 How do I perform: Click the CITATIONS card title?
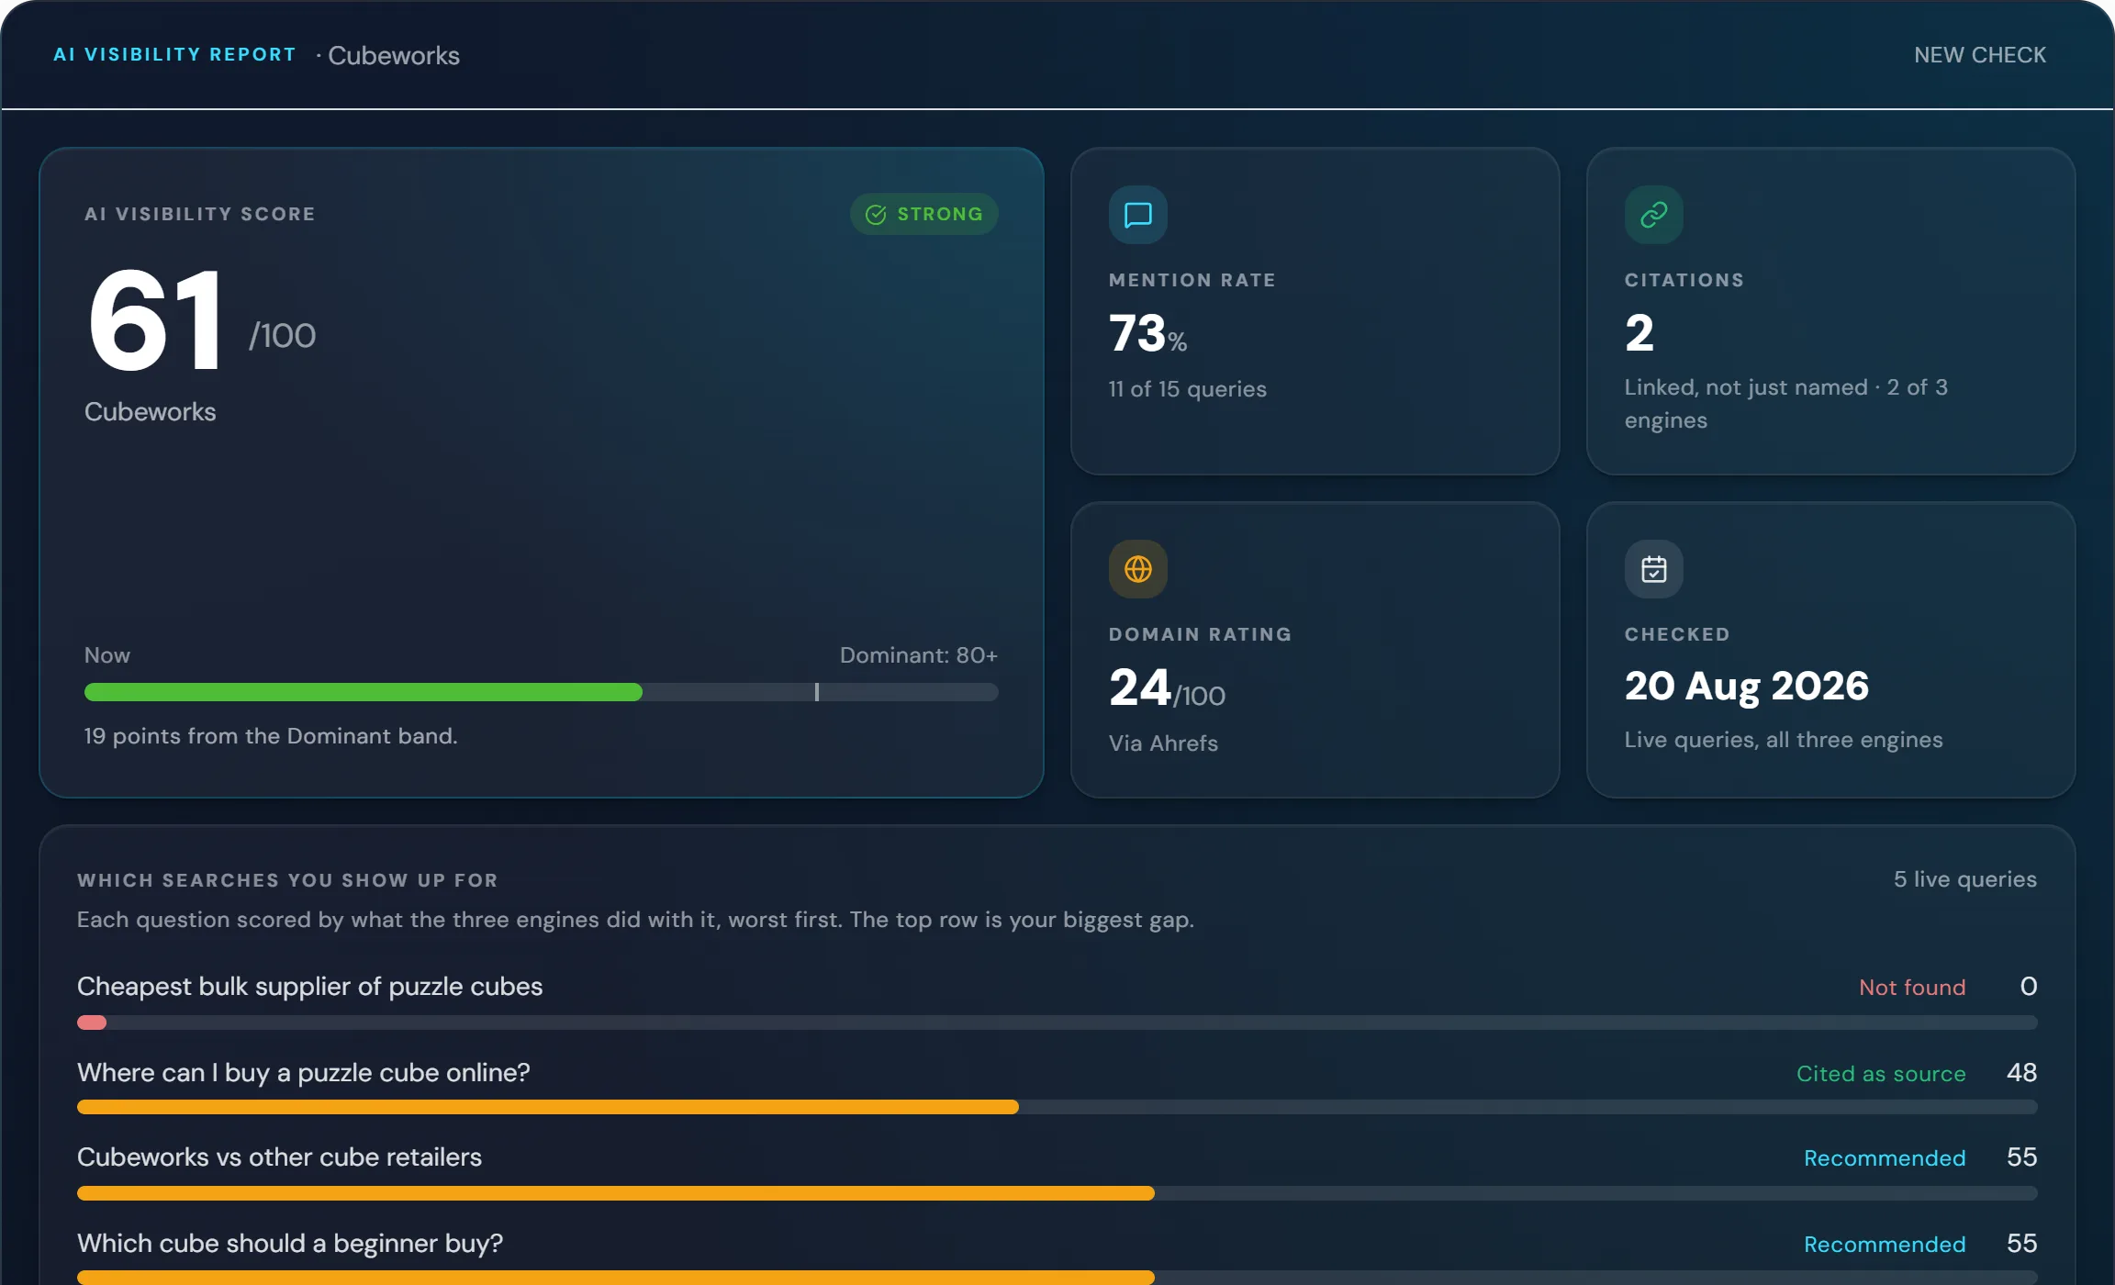pyautogui.click(x=1684, y=280)
